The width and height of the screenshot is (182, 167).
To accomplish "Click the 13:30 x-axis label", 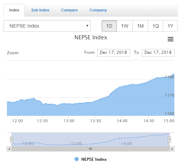I will (96, 121).
